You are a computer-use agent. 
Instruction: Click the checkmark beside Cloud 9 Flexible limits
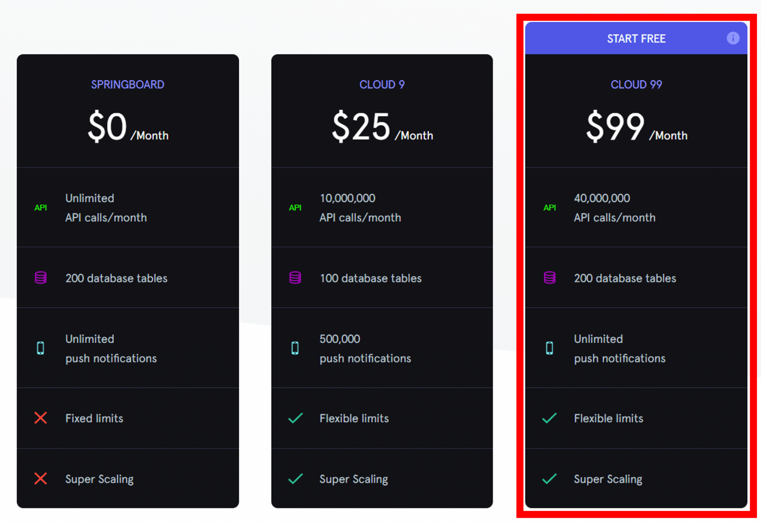pos(295,418)
